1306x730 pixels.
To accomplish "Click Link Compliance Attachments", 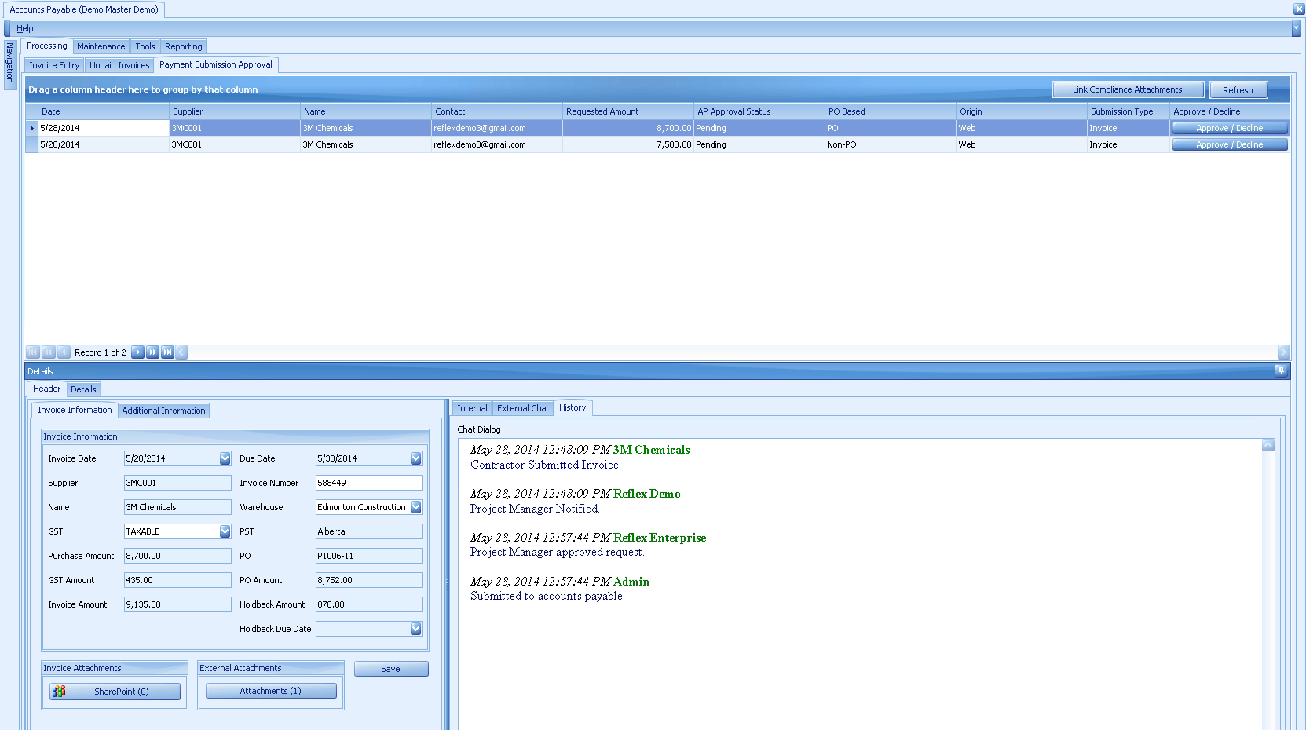I will click(x=1128, y=89).
